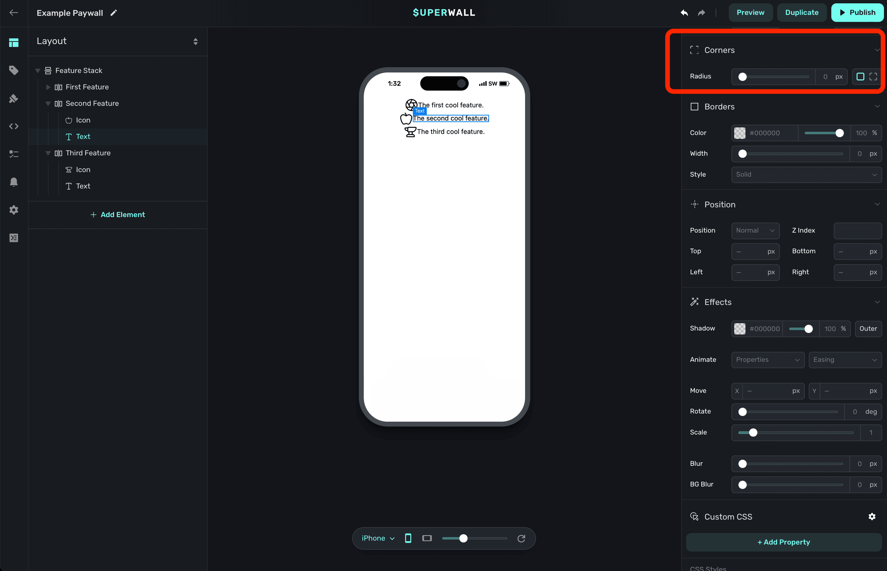
Task: Select the Icon under Second Feature
Action: pyautogui.click(x=83, y=120)
